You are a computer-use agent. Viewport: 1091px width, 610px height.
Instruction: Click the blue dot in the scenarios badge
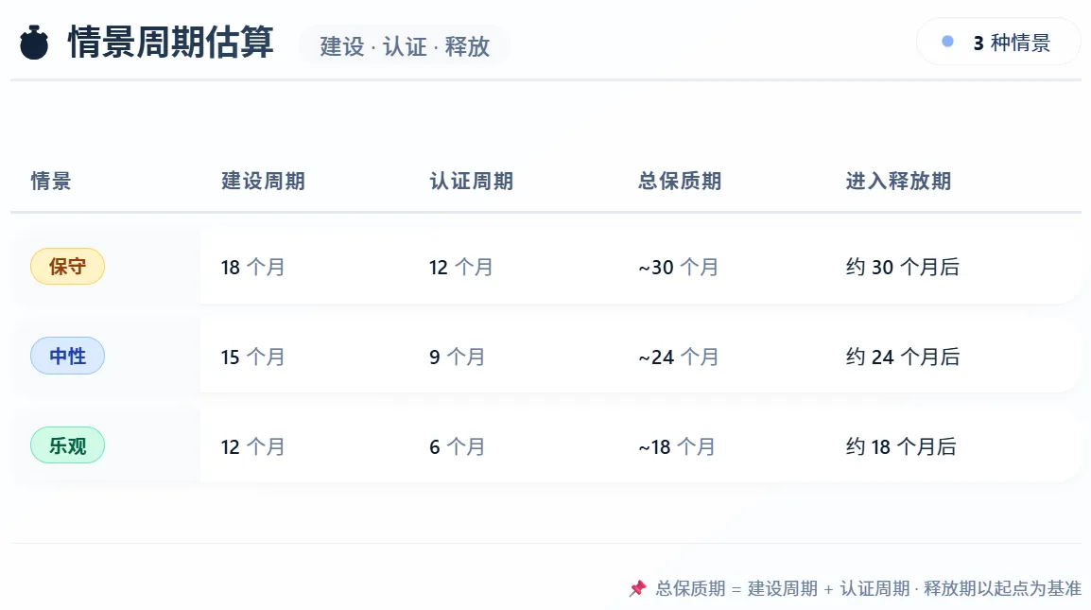pos(947,42)
